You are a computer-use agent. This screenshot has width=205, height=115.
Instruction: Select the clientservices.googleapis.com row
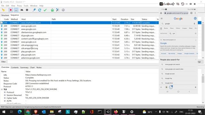79,32
